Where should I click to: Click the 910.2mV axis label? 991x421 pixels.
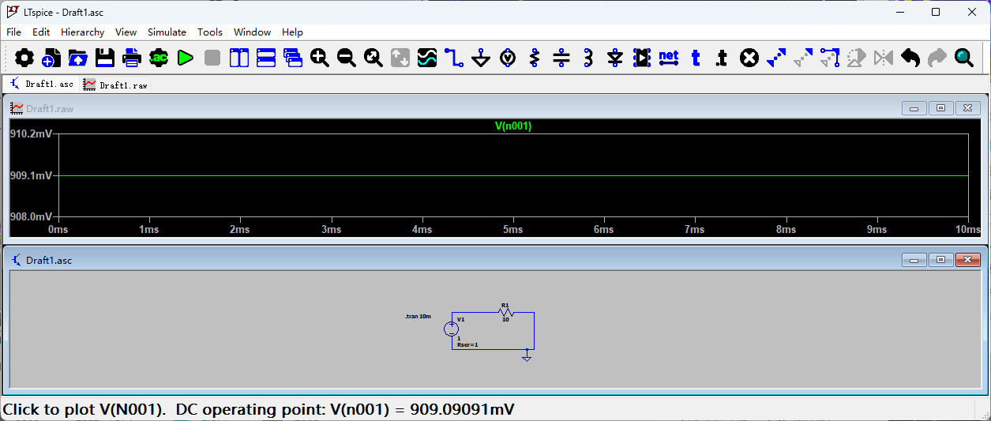pos(31,134)
